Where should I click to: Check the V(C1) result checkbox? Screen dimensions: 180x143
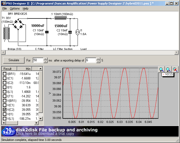point(4,105)
